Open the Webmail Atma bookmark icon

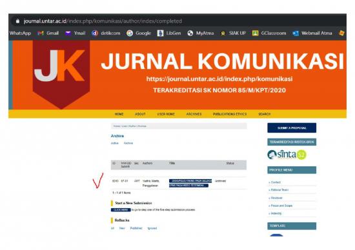pyautogui.click(x=296, y=34)
